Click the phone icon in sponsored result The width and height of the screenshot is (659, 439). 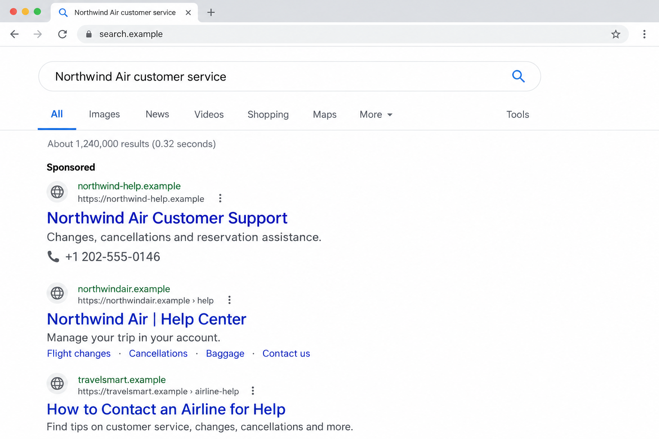coord(53,256)
